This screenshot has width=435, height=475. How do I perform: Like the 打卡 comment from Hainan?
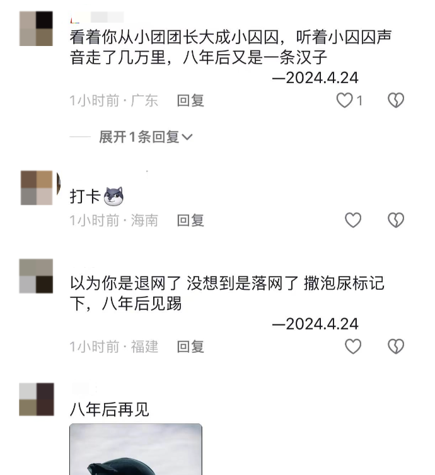click(353, 220)
